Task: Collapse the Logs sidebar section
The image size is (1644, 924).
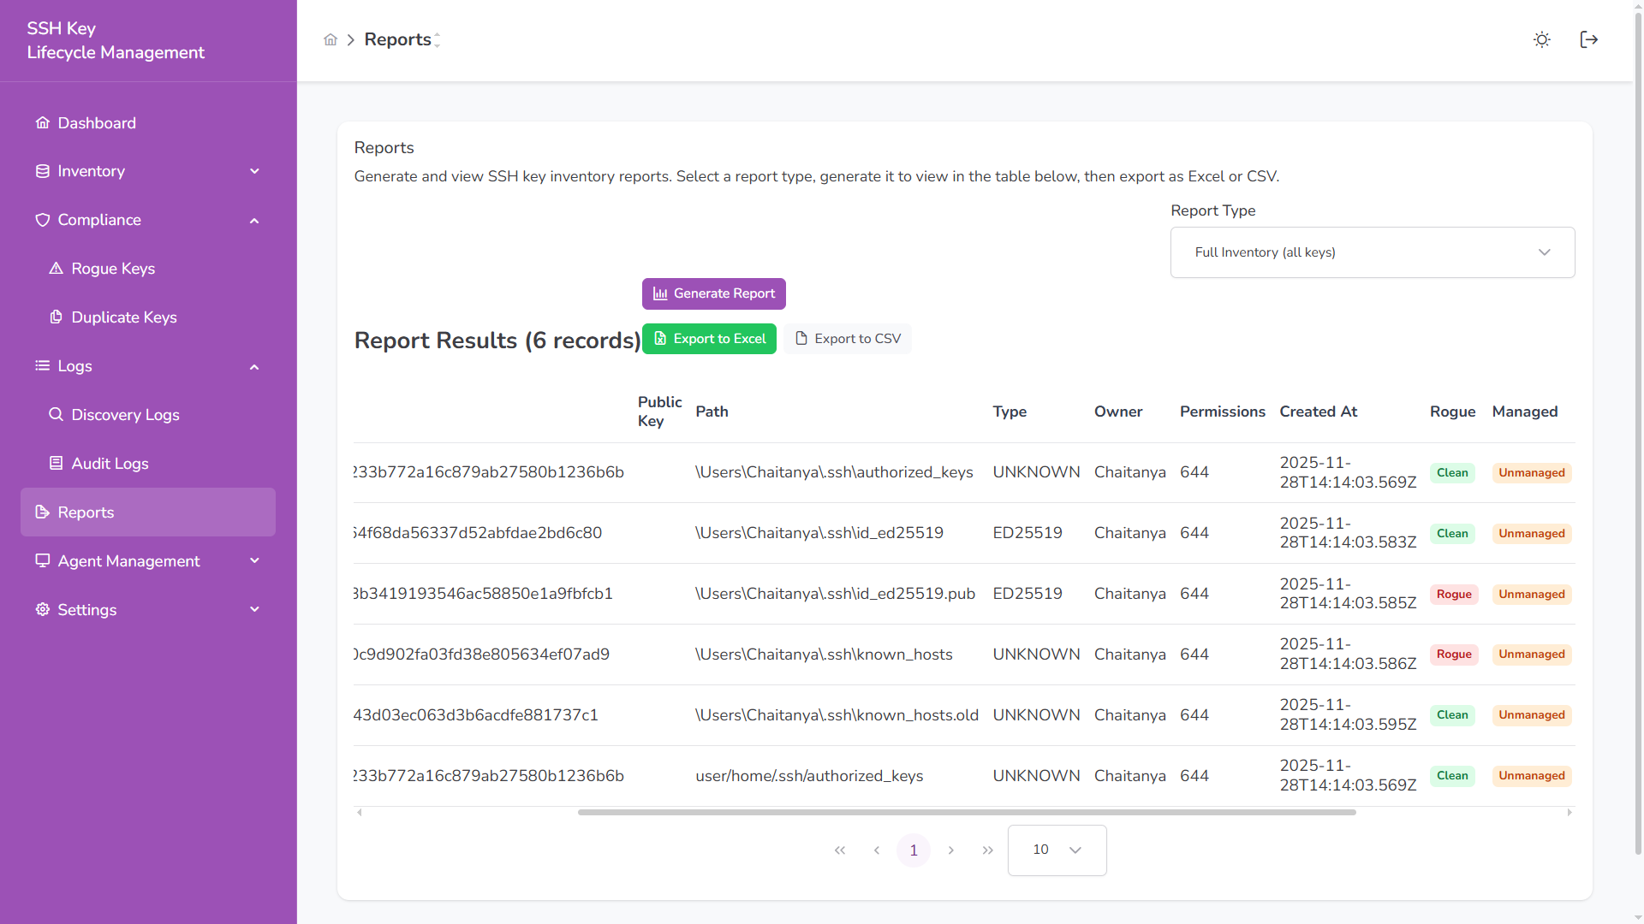Action: 254,366
